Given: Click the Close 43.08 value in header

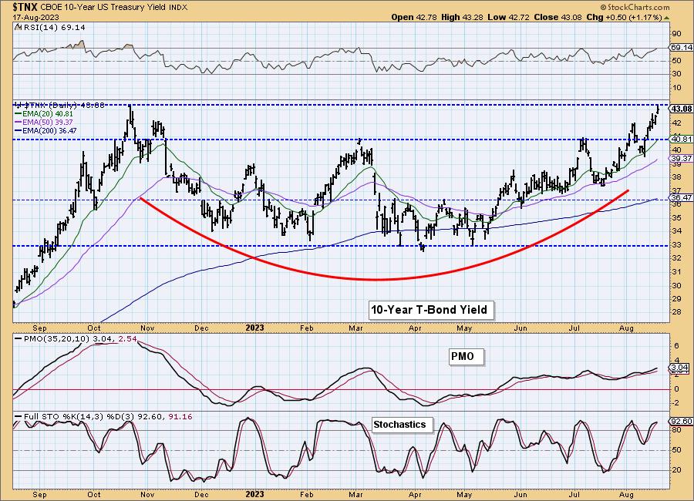Looking at the screenshot, I should pos(558,17).
